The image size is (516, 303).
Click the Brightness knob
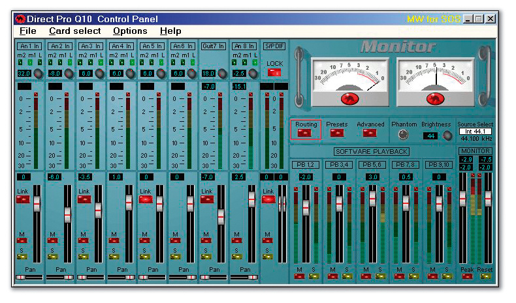click(x=447, y=136)
